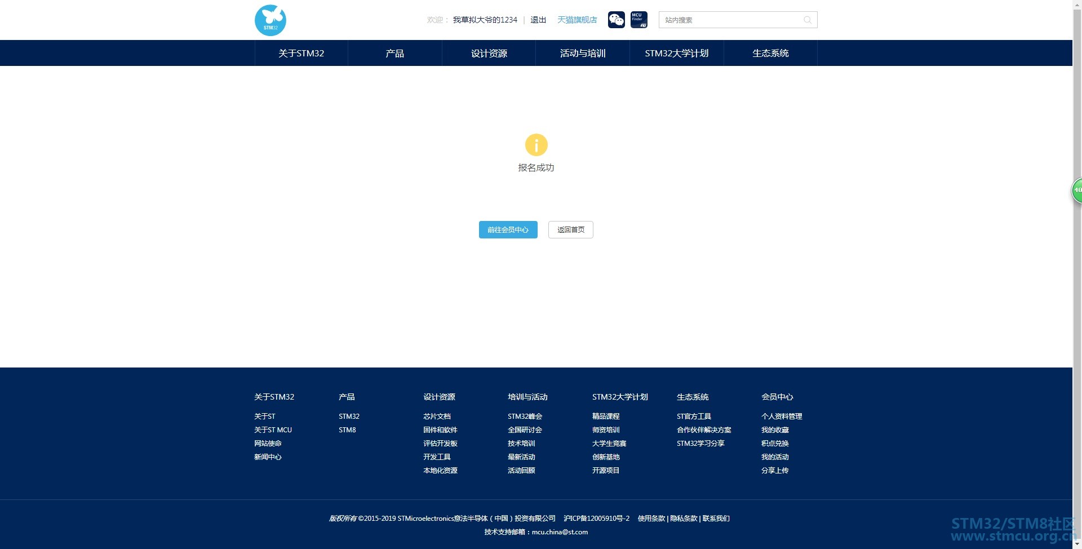Click the mcu.china@st.com email address

pos(560,532)
